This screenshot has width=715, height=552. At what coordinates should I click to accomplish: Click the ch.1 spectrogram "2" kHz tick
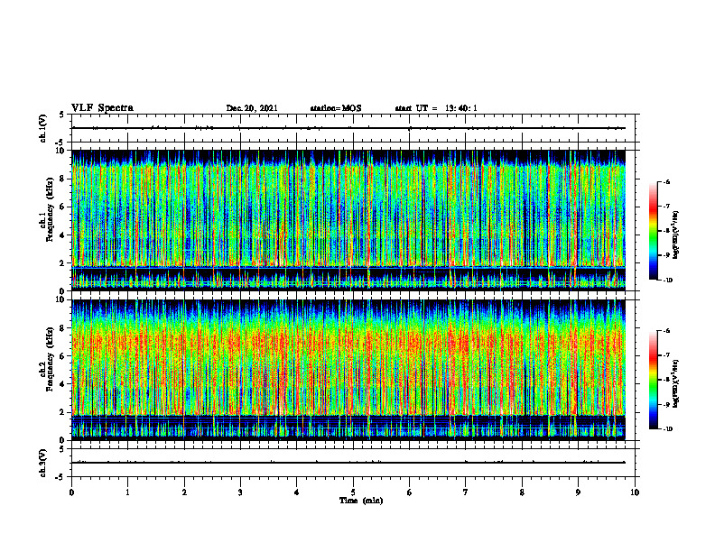point(62,262)
